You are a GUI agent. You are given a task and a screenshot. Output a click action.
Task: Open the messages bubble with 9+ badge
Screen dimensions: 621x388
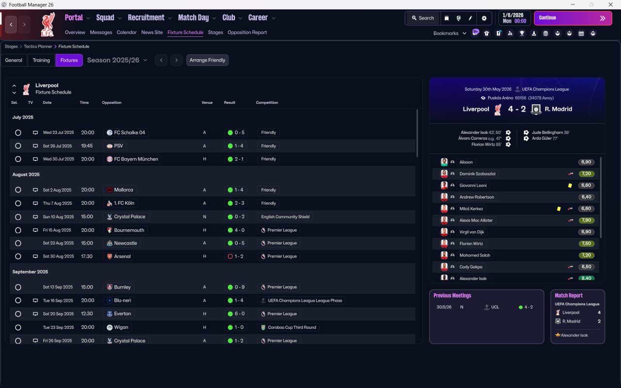[475, 32]
